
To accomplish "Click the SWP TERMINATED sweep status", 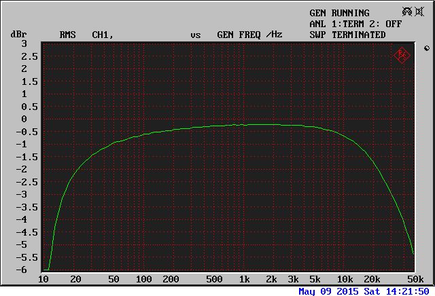I will point(347,35).
